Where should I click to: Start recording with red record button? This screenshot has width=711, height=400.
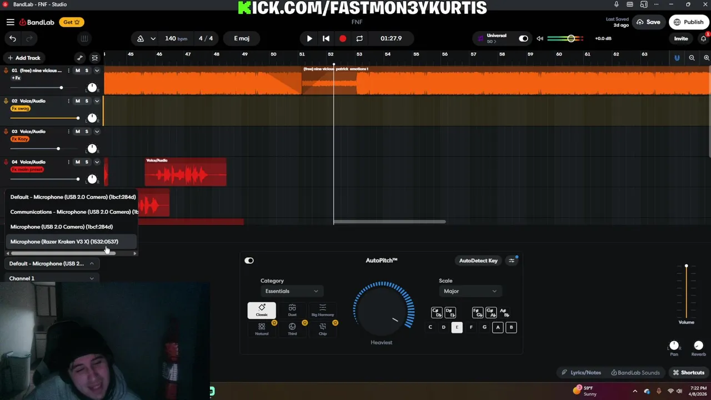343,38
